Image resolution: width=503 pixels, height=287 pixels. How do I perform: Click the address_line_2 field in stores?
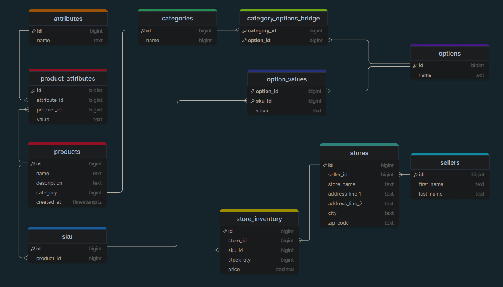(359, 204)
